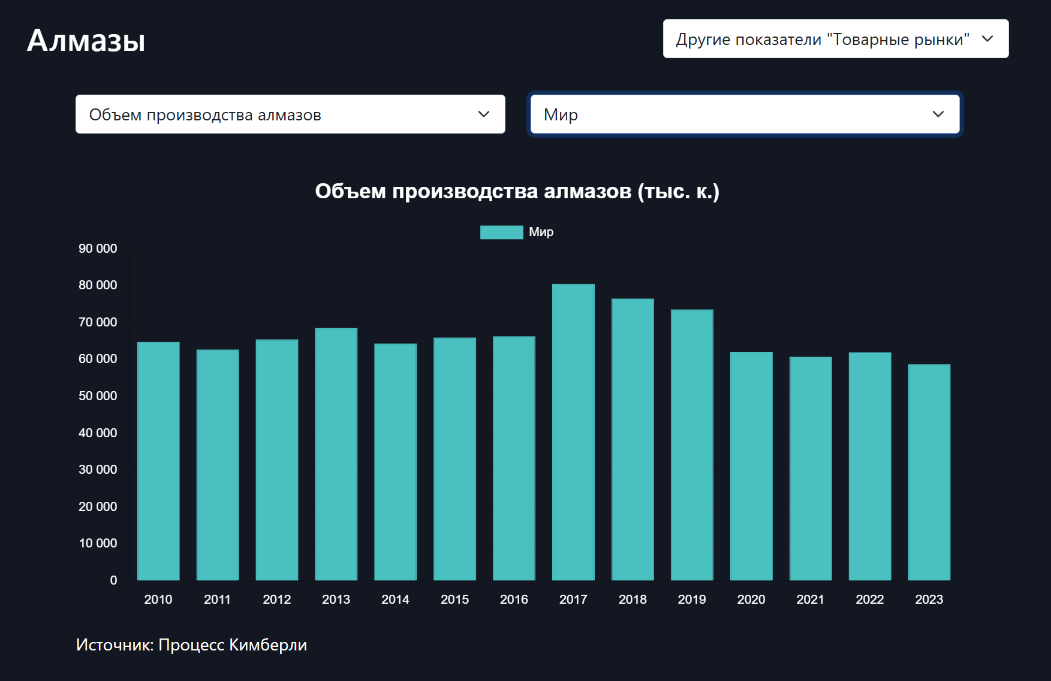This screenshot has height=681, width=1051.
Task: Click the '2020' x-axis label
Action: pyautogui.click(x=751, y=600)
